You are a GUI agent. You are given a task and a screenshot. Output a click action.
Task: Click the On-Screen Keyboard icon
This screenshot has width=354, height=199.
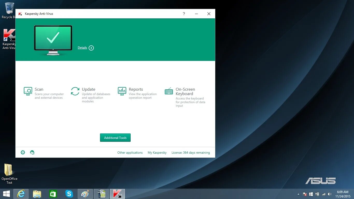169,91
